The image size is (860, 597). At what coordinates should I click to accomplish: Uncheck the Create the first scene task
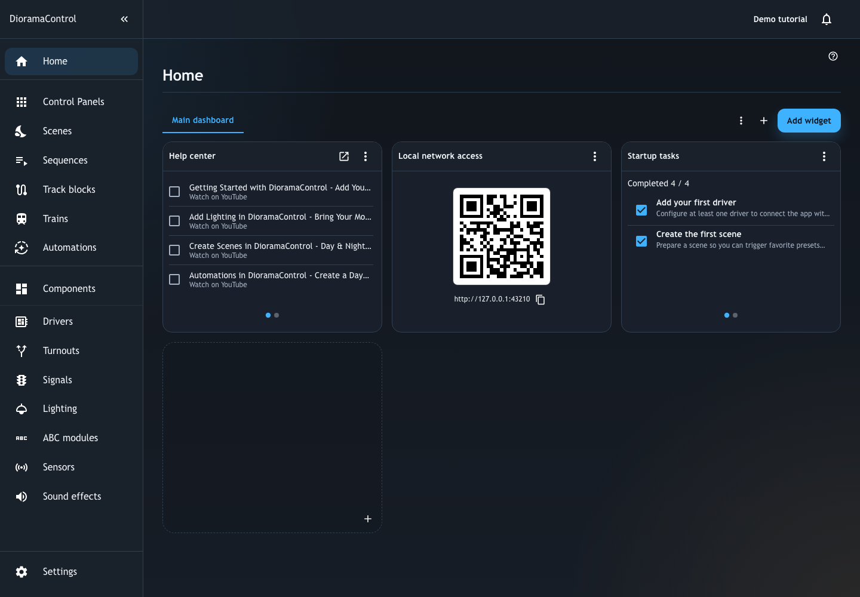point(641,241)
